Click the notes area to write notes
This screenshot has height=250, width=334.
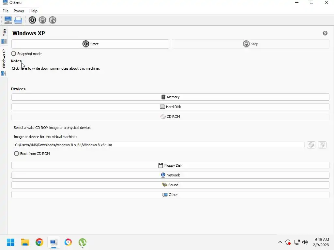[x=56, y=68]
